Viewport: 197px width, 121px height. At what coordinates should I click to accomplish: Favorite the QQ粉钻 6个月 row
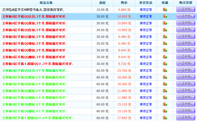[165, 104]
